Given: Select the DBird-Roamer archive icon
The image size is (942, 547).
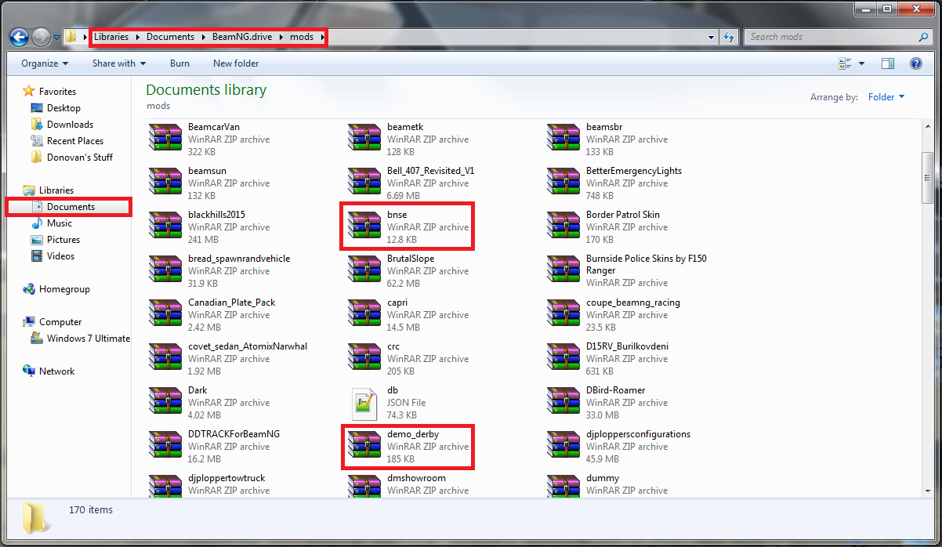Looking at the screenshot, I should pos(563,400).
